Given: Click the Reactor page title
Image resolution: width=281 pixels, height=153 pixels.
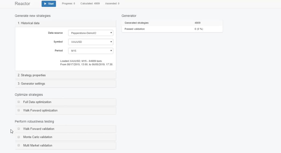Looking at the screenshot, I should (x=22, y=4).
